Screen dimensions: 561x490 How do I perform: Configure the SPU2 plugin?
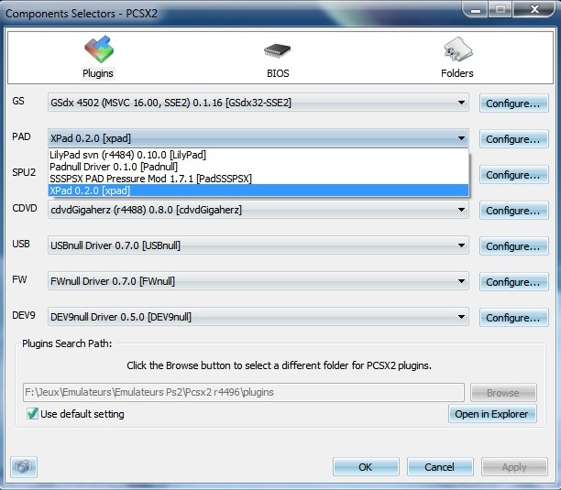[513, 175]
